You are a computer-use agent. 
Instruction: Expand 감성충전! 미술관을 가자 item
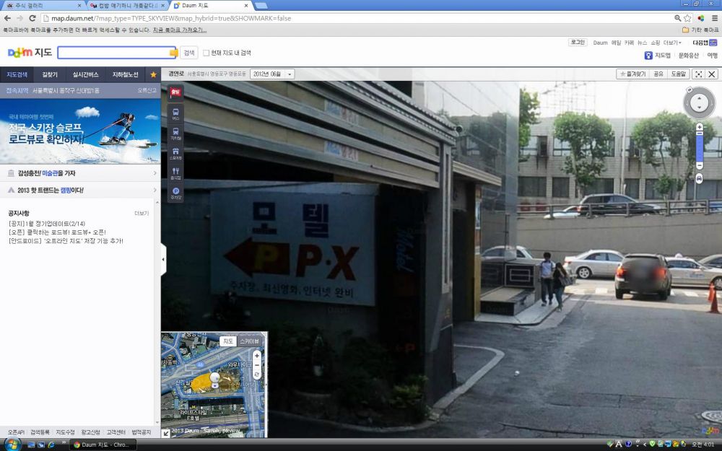[80, 173]
